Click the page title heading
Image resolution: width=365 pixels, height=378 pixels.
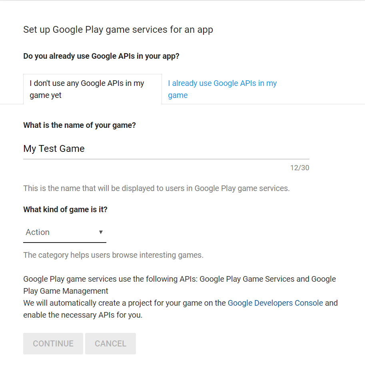(x=118, y=30)
